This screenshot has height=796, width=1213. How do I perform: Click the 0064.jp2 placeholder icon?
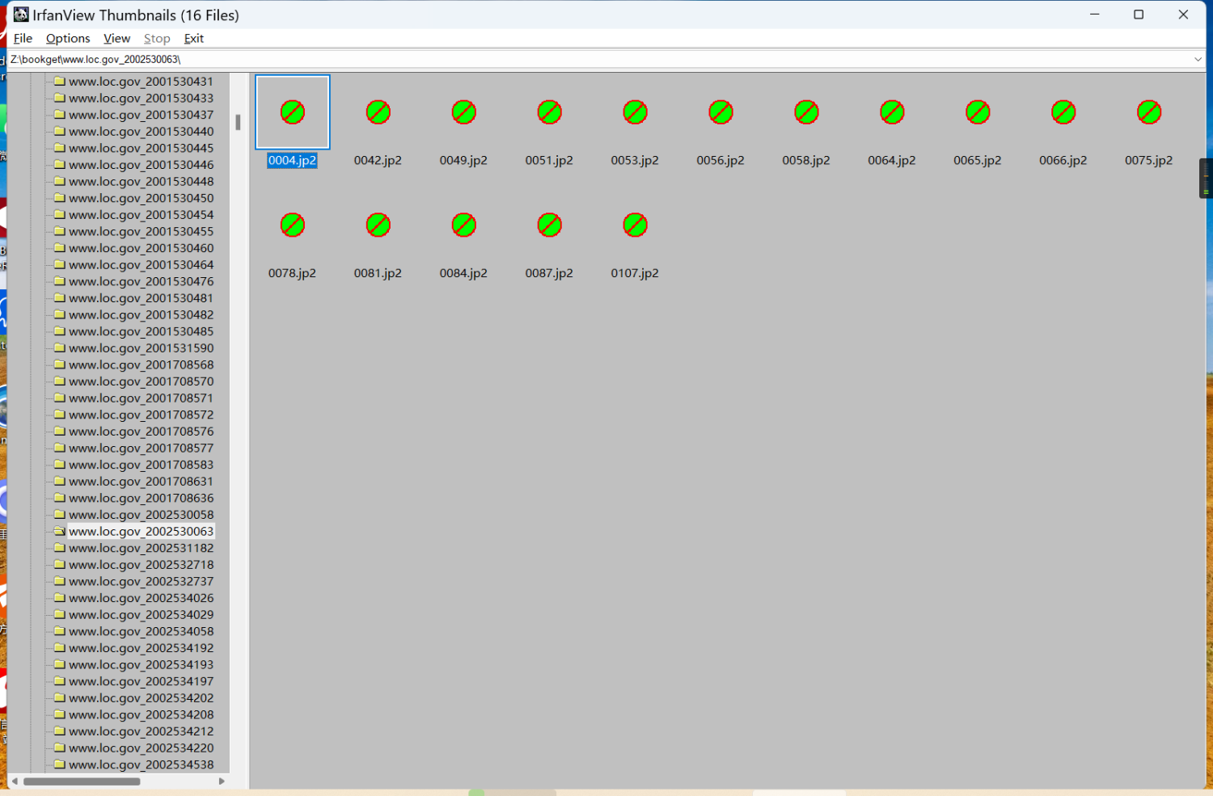click(892, 112)
